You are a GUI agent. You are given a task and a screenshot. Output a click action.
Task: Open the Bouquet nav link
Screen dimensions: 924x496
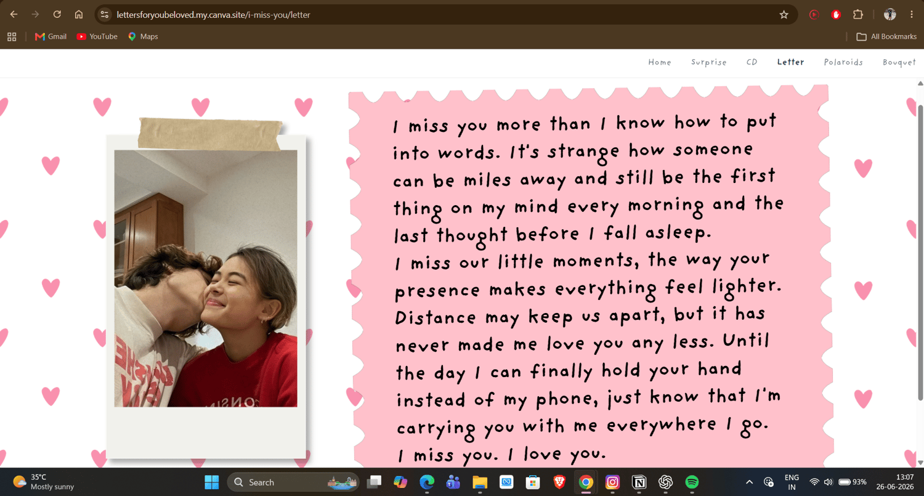click(x=899, y=62)
